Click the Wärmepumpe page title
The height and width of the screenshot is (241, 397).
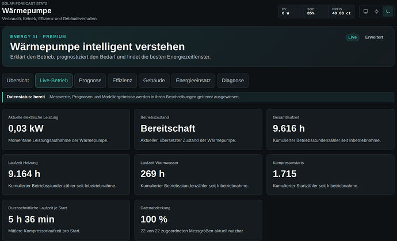(x=26, y=10)
